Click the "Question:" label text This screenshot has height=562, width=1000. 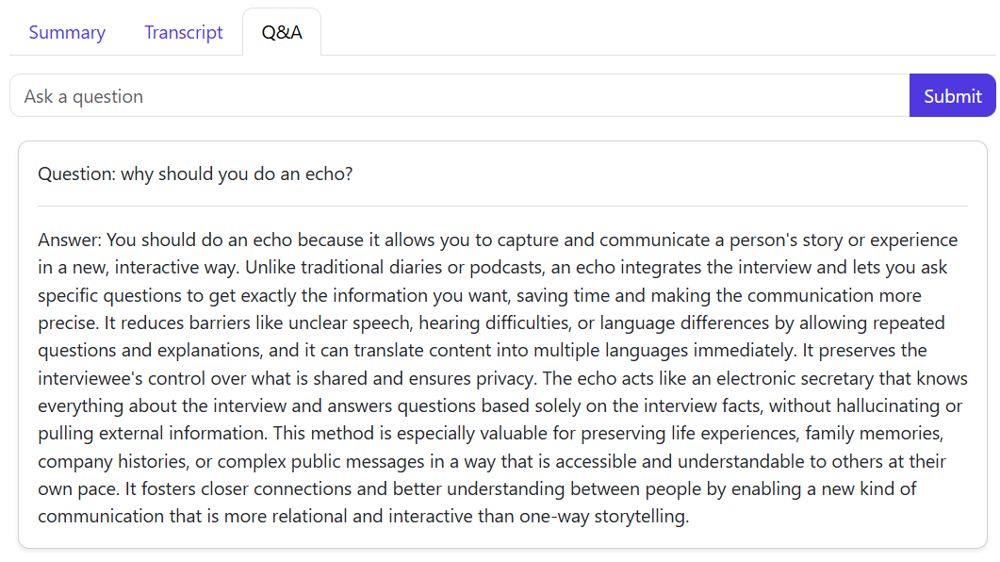tap(76, 174)
